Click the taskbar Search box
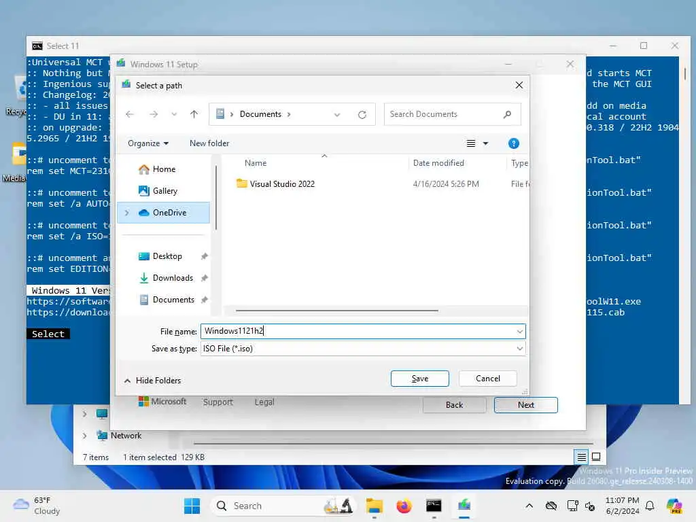Screen dimensions: 696x522 point(284,506)
